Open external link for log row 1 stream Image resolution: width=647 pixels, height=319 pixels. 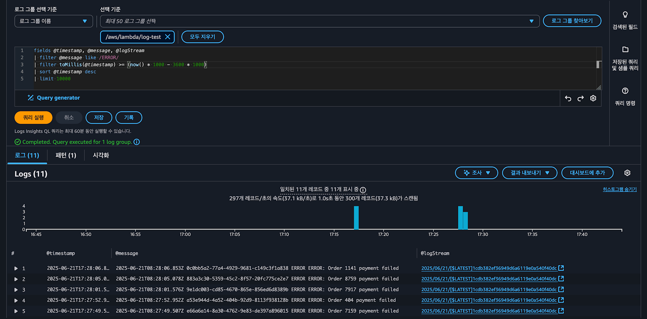[561, 268]
